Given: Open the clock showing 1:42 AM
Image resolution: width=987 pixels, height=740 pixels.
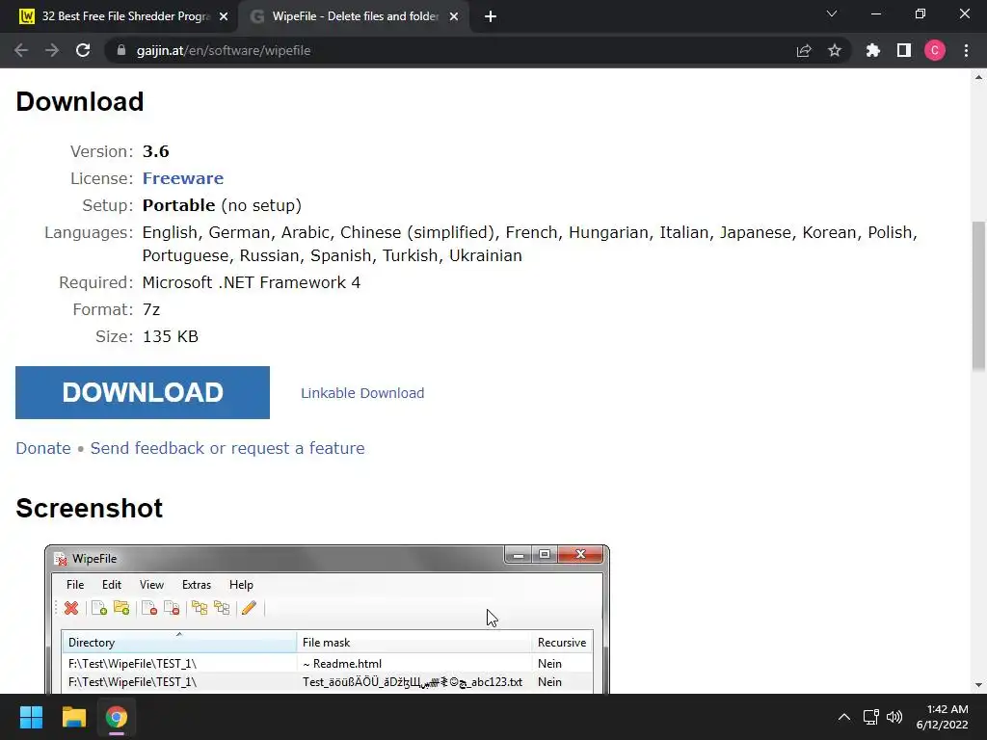Looking at the screenshot, I should click(x=943, y=717).
